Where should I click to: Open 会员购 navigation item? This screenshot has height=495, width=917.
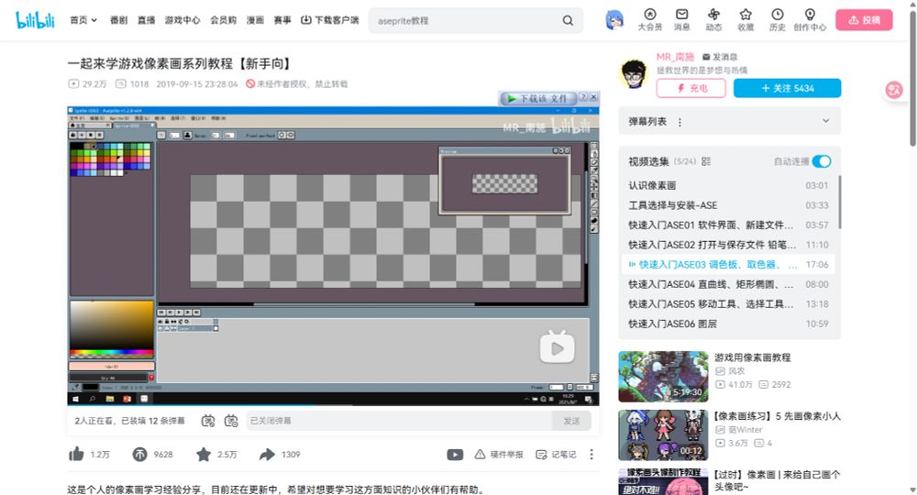[224, 20]
